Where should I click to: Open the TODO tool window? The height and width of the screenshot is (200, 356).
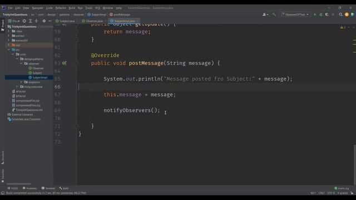coord(12,188)
